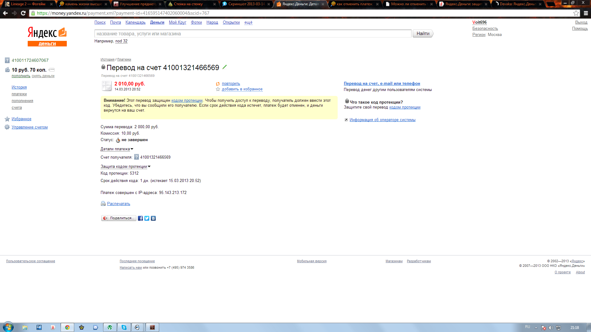
Task: Click the green pencil edit icon beside the title
Action: click(224, 67)
